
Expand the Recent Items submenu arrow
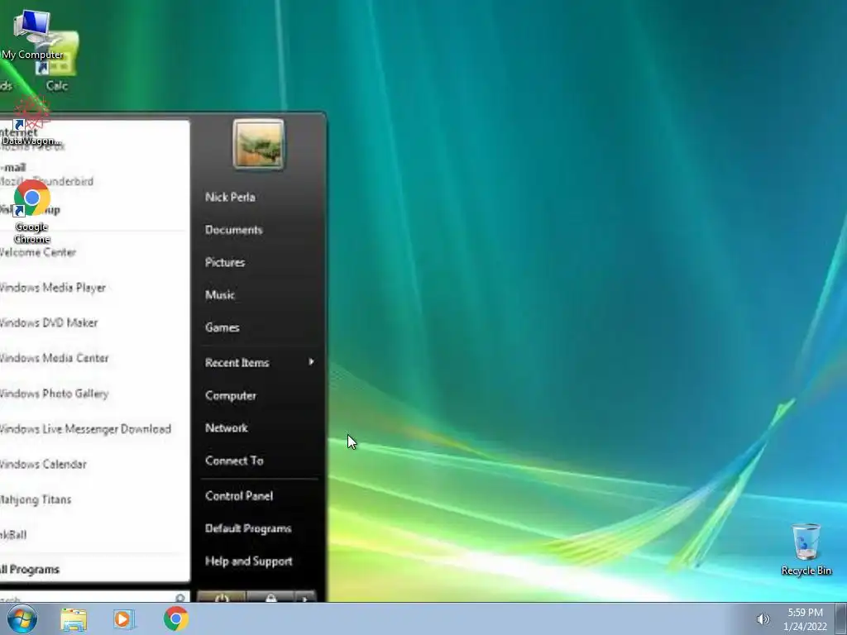(311, 362)
